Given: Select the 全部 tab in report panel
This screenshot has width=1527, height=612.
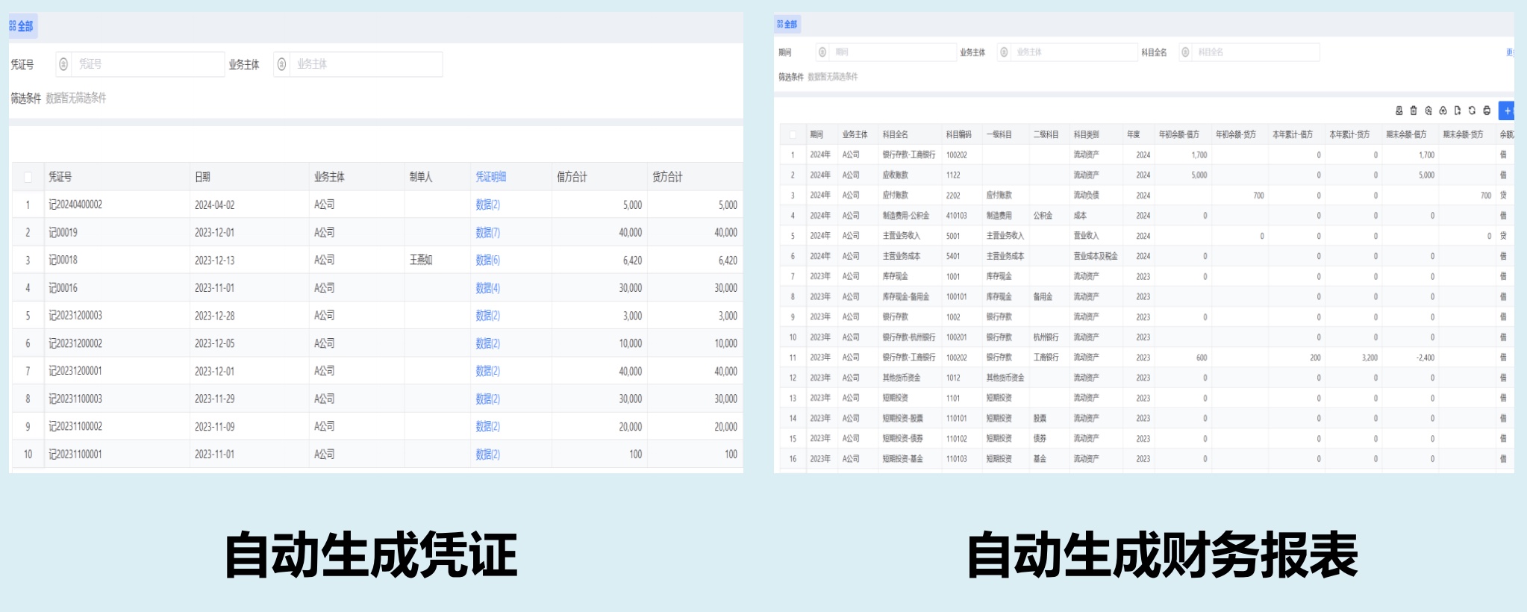Looking at the screenshot, I should [787, 24].
